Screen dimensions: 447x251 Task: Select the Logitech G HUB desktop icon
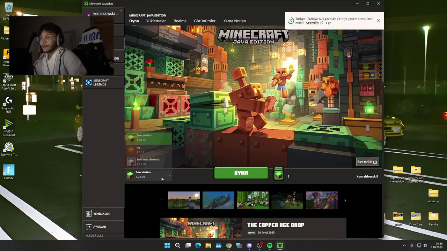9,105
